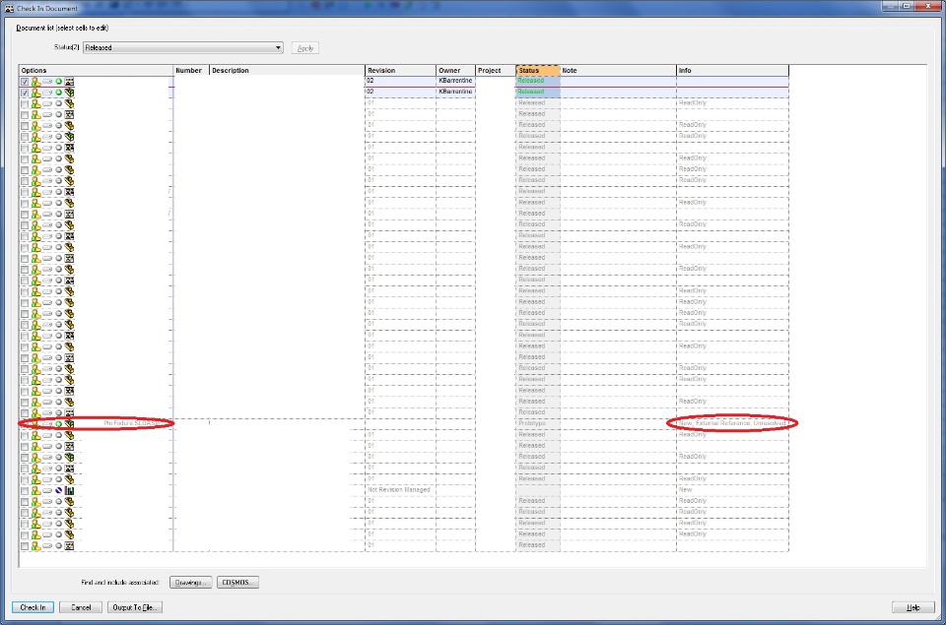The height and width of the screenshot is (625, 946).
Task: Uncheck the first document row checkbox
Action: click(x=24, y=82)
